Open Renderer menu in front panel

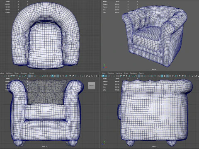tap(24, 73)
